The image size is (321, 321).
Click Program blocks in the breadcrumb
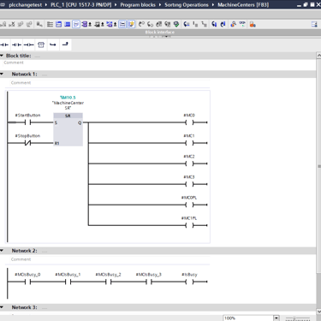coord(138,5)
